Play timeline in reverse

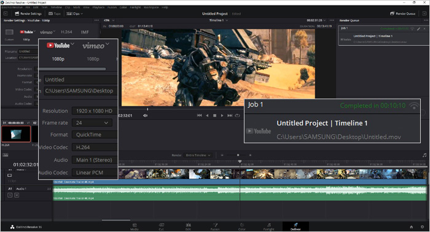click(x=207, y=116)
